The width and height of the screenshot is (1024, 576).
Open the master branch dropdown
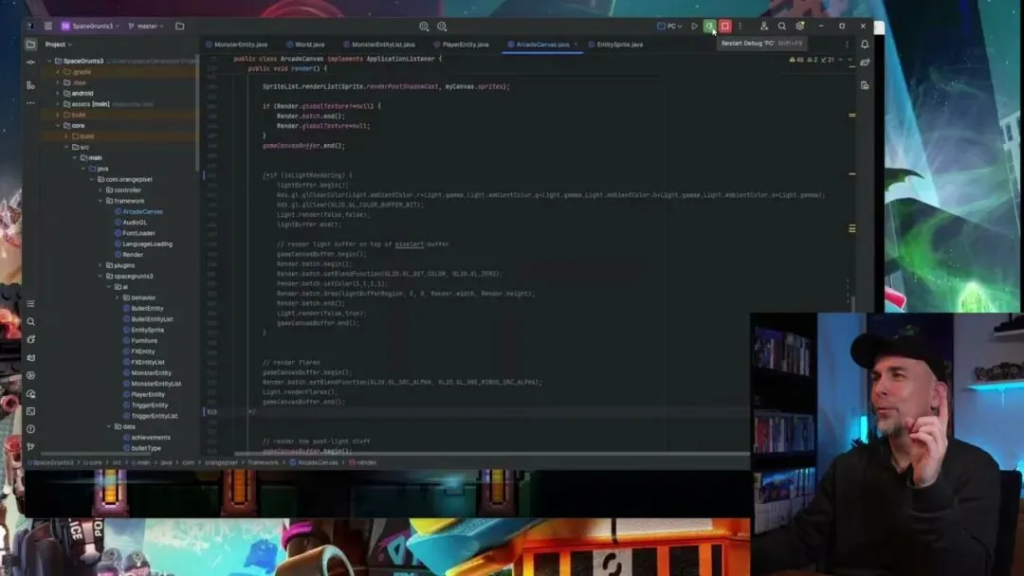coord(146,27)
